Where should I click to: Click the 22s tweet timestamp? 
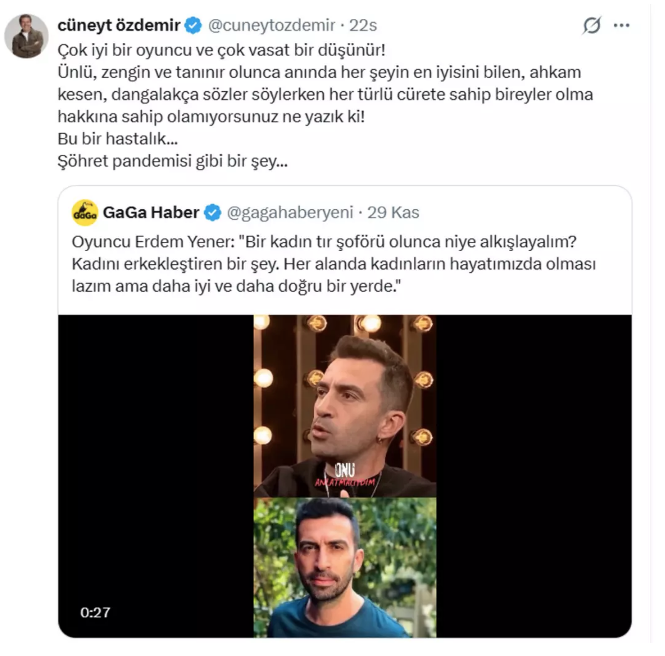[362, 25]
